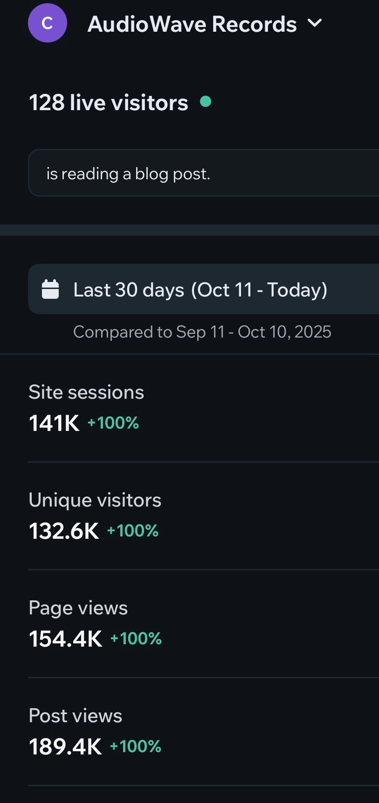Click the 141K site sessions value
This screenshot has width=379, height=803.
[53, 424]
